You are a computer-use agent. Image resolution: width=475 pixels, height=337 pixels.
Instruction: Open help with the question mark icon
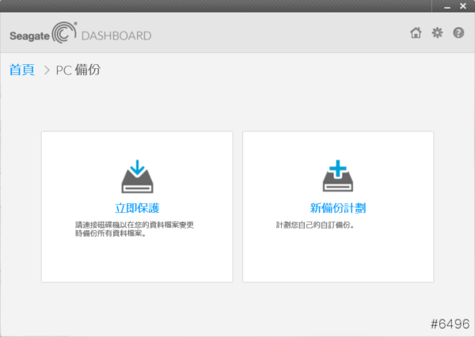[x=458, y=32]
